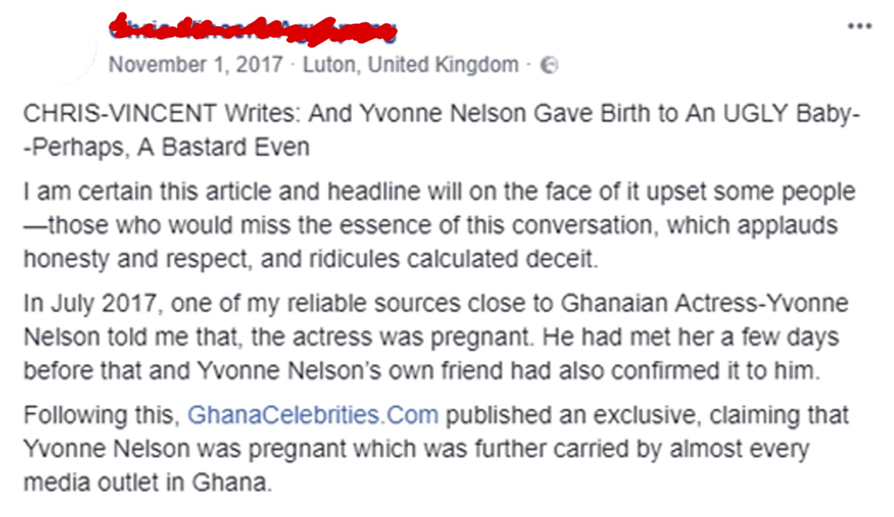Click the CHRIS-VINCENT Writes headline line
The image size is (894, 517).
click(x=442, y=114)
